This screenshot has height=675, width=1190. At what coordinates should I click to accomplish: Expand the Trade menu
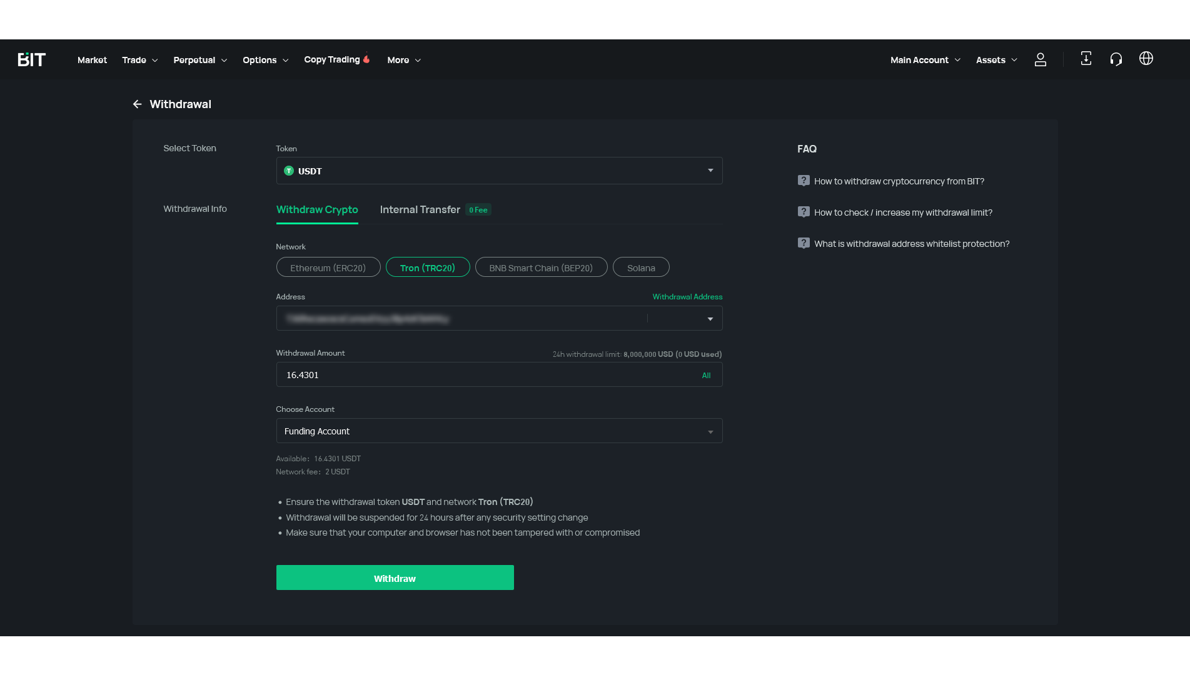(140, 60)
